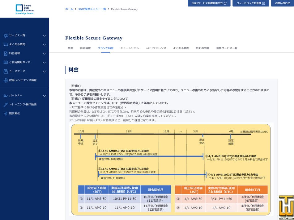The height and width of the screenshot is (220, 294).
Task: Click external link icon on SDPFサービスを検討中の方 button
Action: coord(225,3)
